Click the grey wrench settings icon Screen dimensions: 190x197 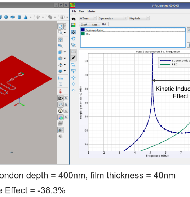point(61,136)
